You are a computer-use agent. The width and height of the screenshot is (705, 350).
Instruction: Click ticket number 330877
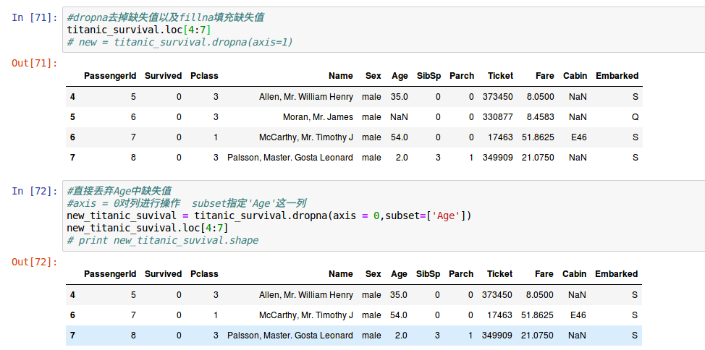click(x=498, y=117)
